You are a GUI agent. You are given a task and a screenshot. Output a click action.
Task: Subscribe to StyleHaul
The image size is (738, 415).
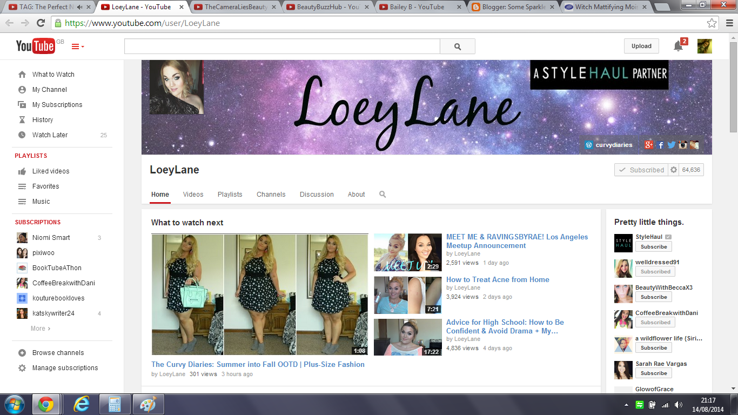click(654, 246)
